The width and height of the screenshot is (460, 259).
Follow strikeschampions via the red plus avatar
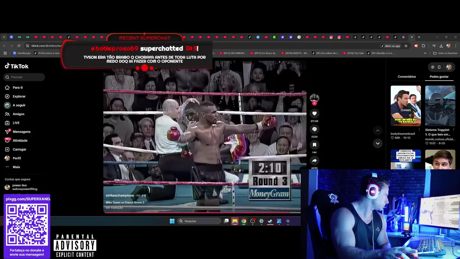click(x=314, y=103)
